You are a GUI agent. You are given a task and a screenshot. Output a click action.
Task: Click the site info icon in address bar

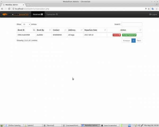pyautogui.click(x=13, y=9)
